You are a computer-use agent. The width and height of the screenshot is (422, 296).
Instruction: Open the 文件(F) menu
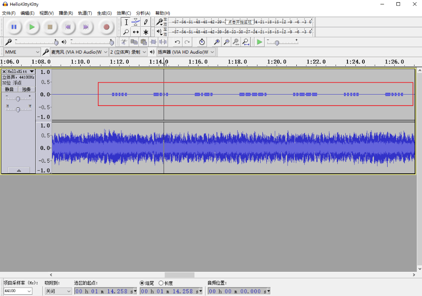pyautogui.click(x=9, y=13)
